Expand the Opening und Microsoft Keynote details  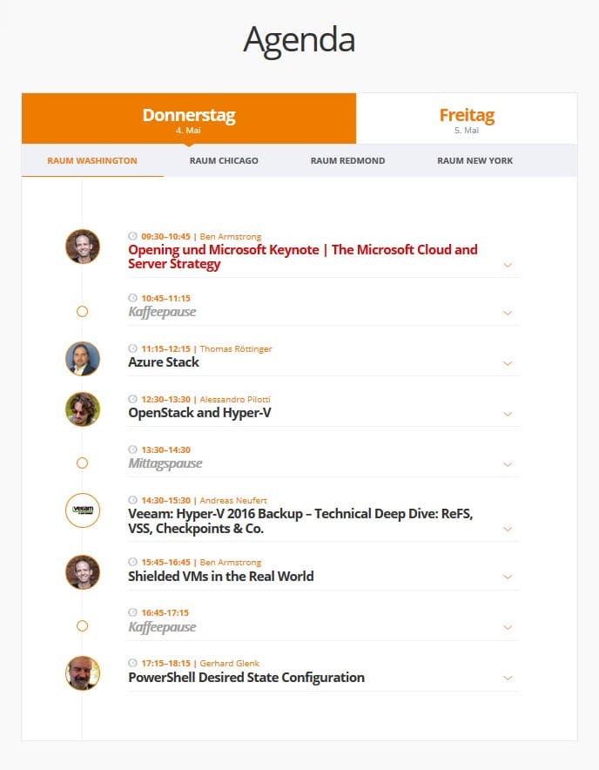click(508, 265)
